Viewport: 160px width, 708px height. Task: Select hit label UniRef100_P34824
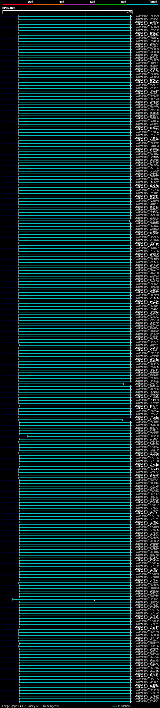[146, 337]
